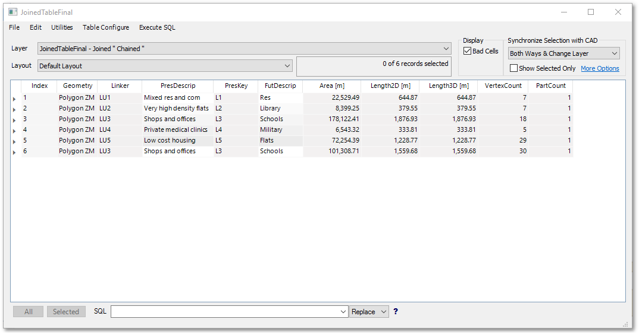Click the PartCount column header
639x335 pixels.
(x=550, y=86)
